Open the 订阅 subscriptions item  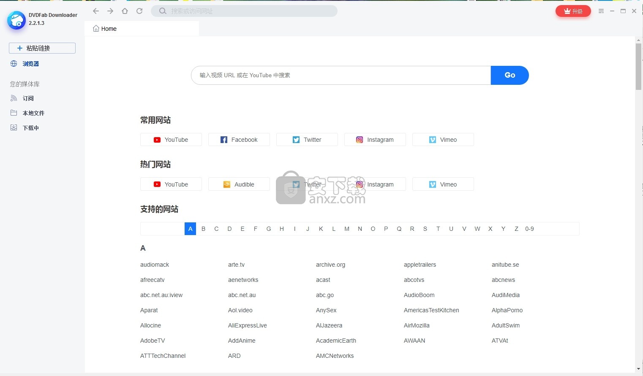(x=22, y=98)
